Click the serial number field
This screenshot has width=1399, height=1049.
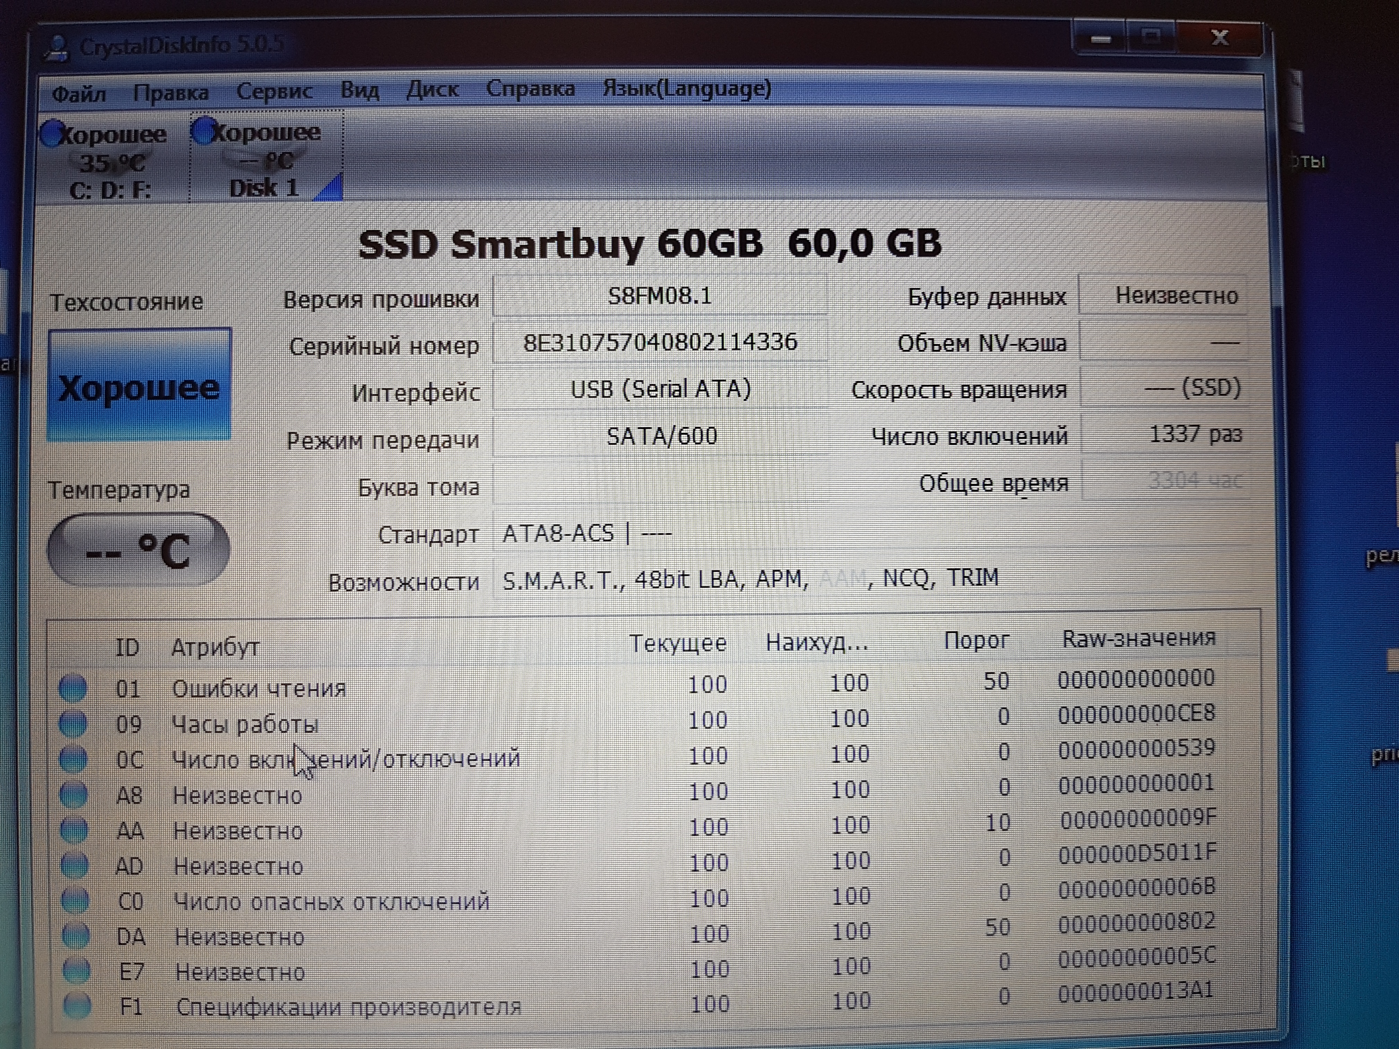coord(660,342)
